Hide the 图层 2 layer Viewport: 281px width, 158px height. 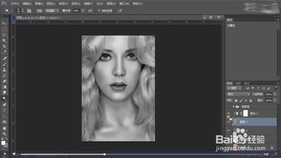(228, 122)
